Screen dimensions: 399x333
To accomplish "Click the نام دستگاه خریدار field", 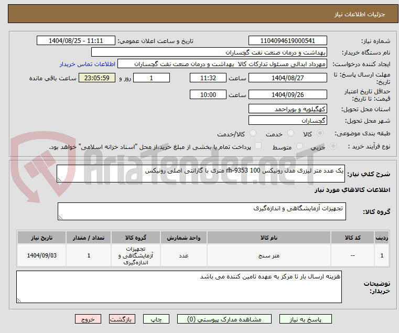I will (209, 52).
